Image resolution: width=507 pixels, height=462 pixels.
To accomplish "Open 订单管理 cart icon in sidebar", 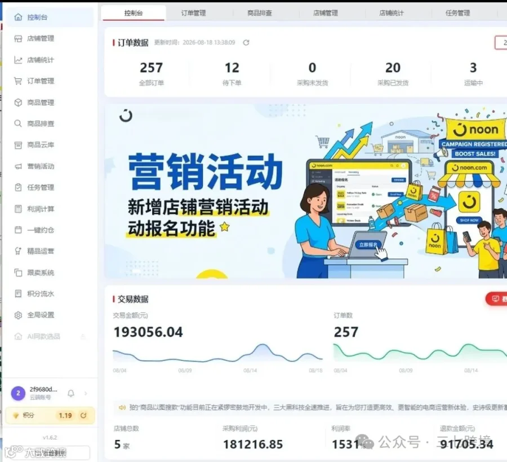I will coord(19,81).
